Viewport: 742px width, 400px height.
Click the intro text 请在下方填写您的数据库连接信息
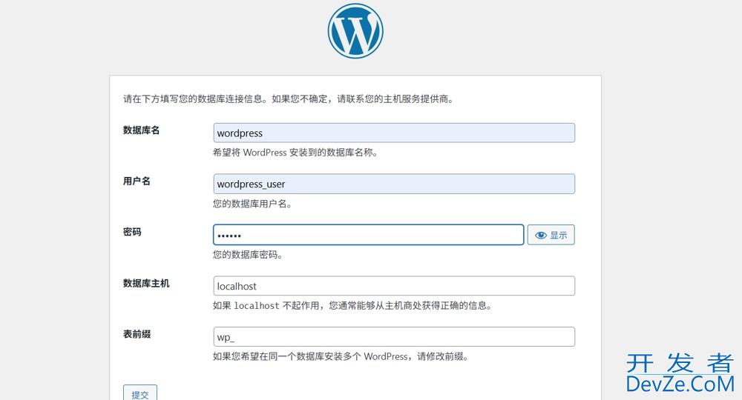(x=193, y=99)
